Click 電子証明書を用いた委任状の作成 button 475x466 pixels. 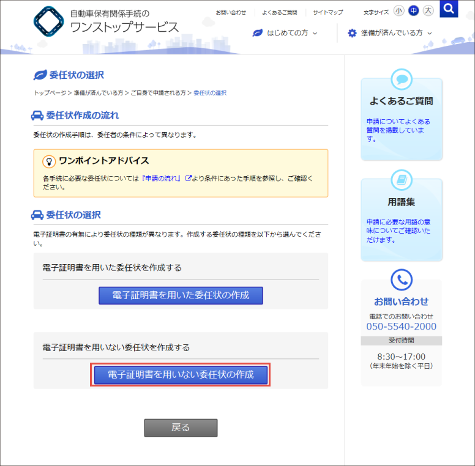coord(181,295)
